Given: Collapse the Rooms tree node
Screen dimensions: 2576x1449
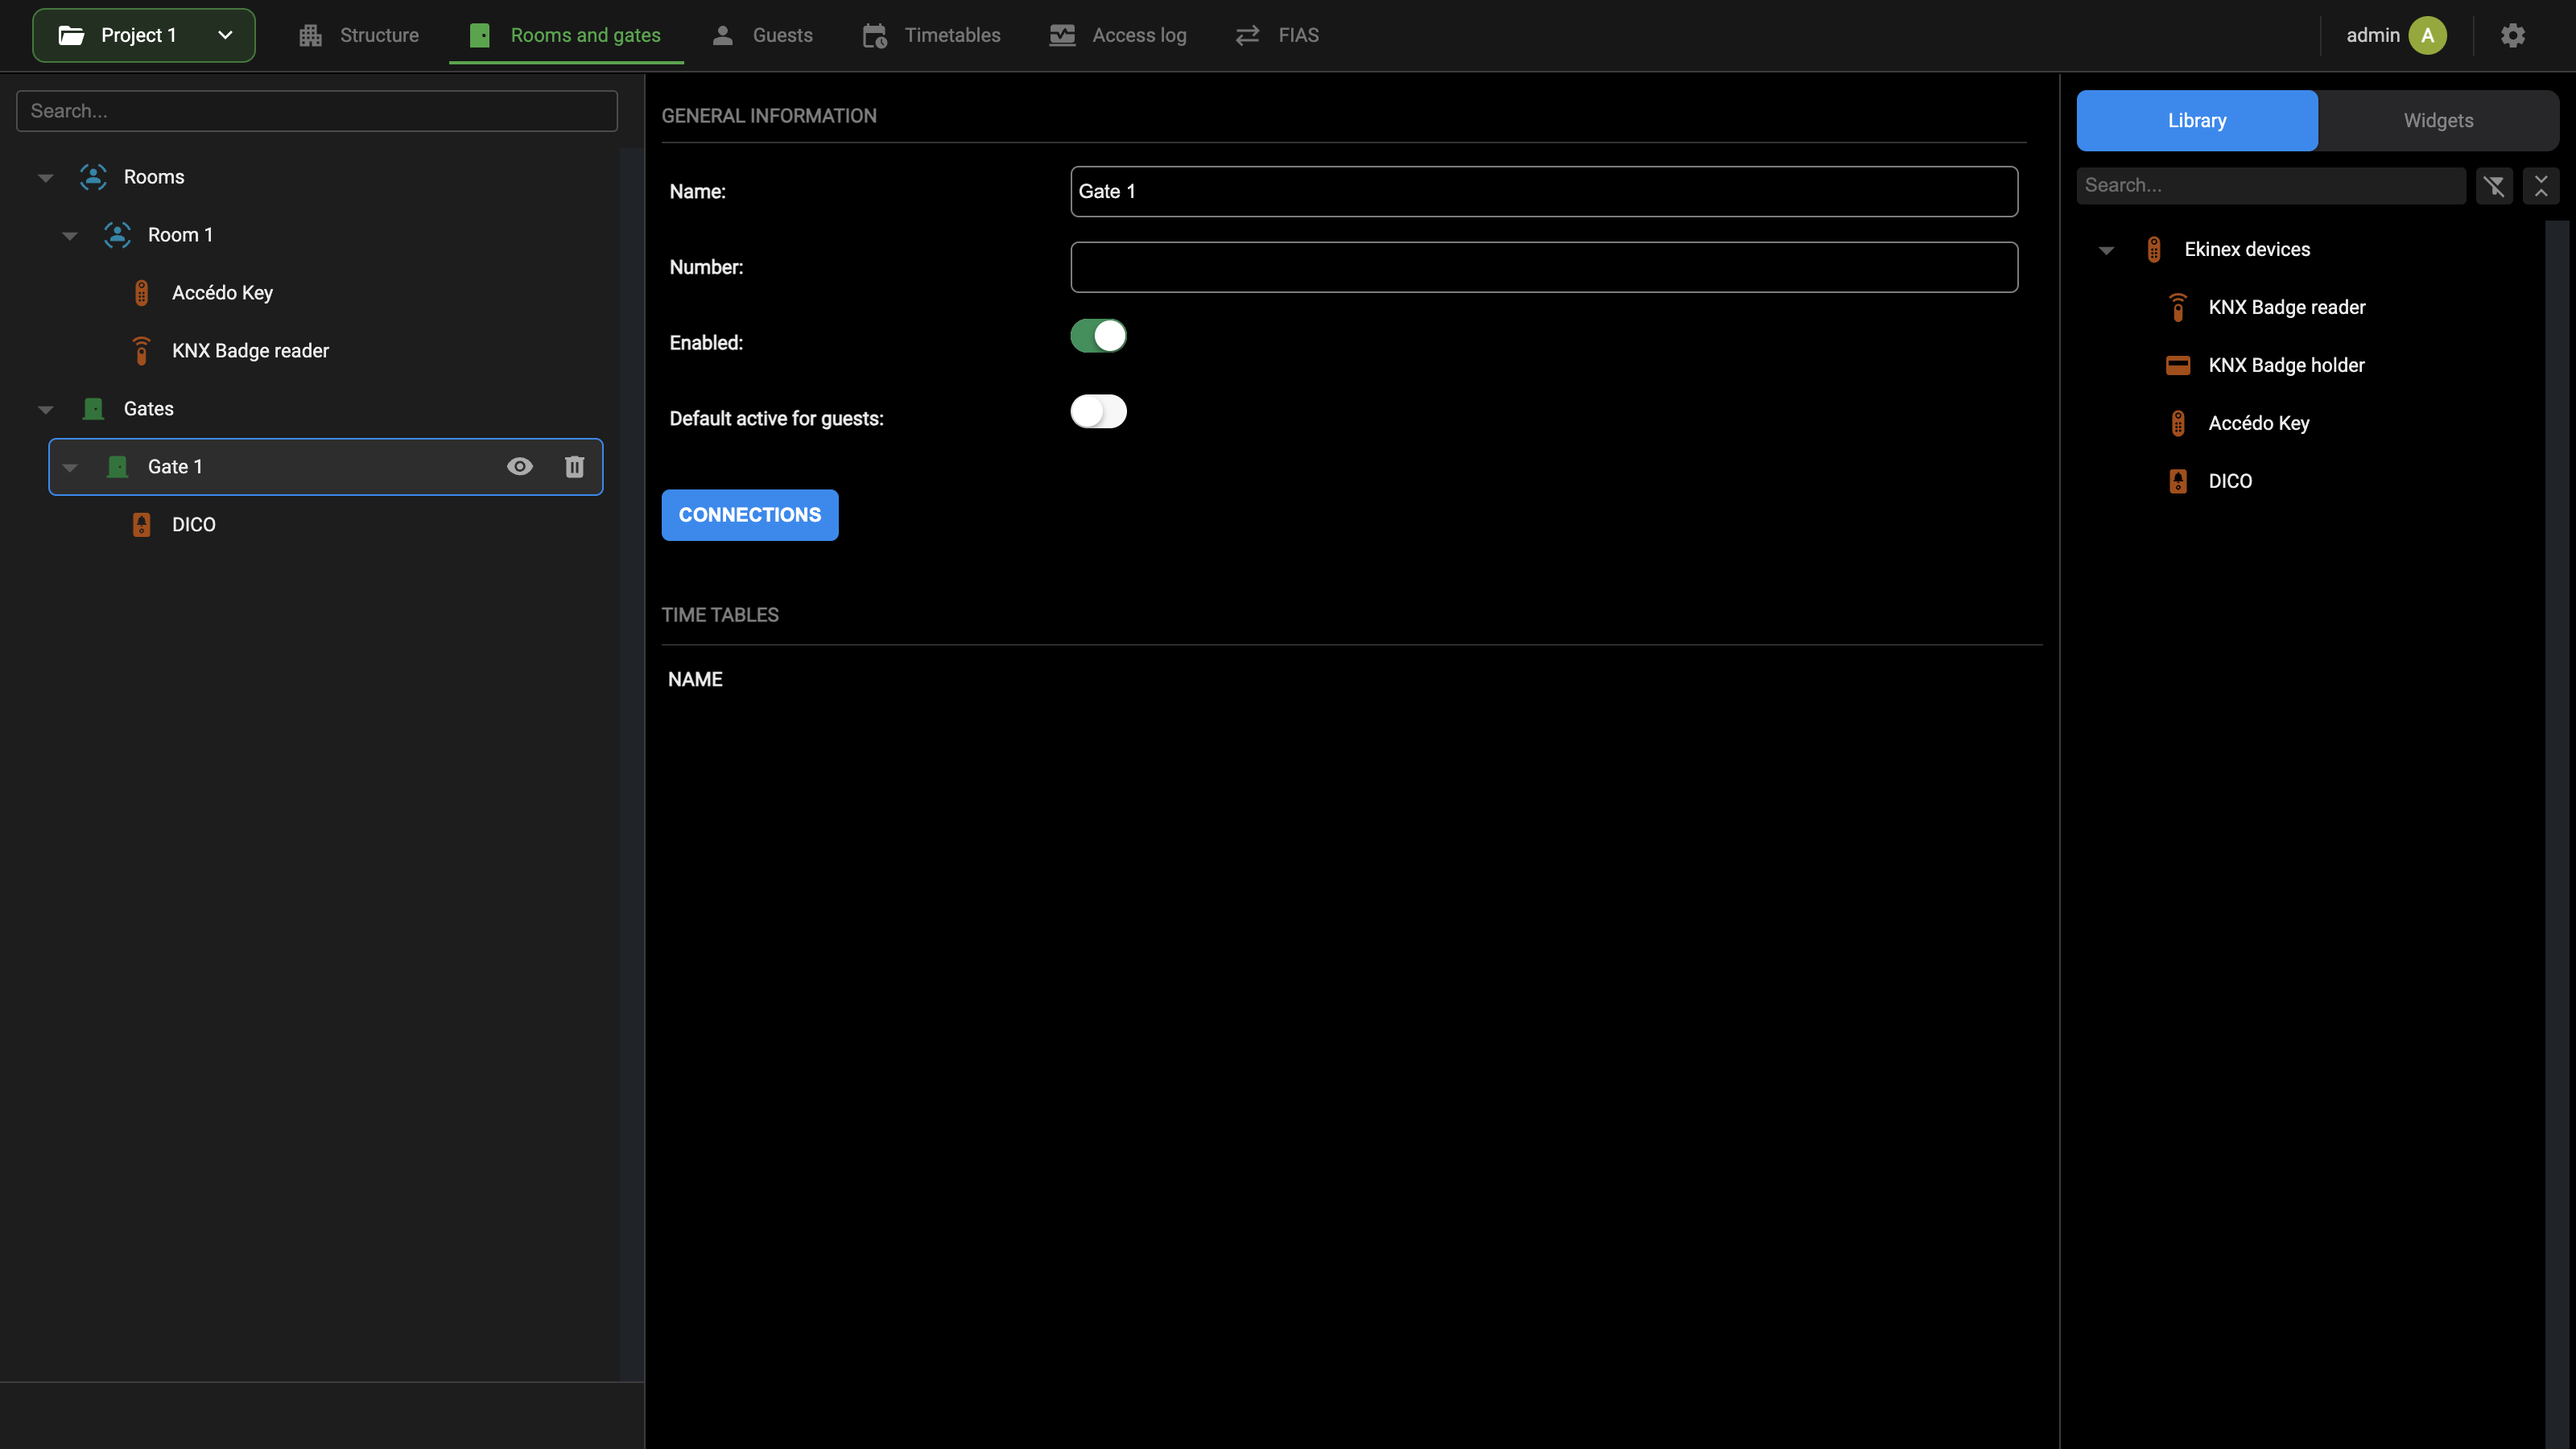Looking at the screenshot, I should click(x=45, y=178).
